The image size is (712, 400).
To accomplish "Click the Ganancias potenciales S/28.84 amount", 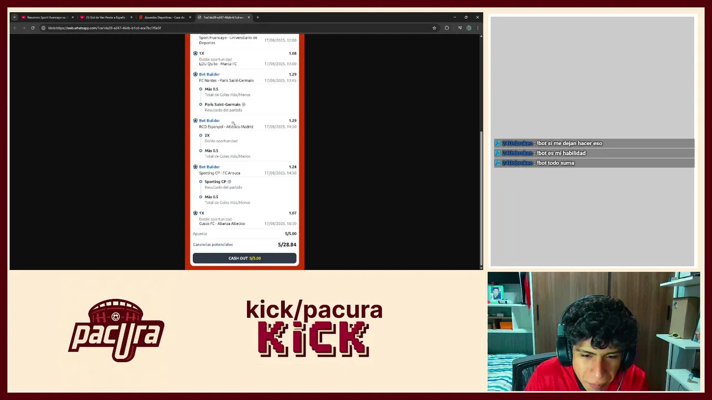I will (287, 244).
